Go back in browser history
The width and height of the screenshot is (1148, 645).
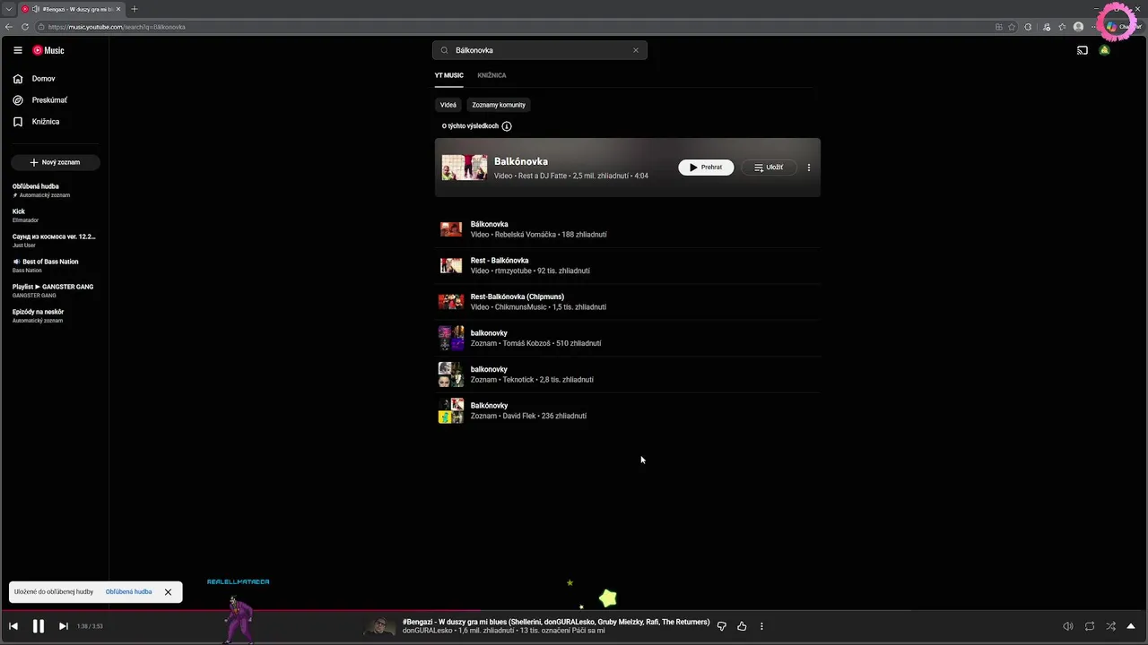coord(9,27)
